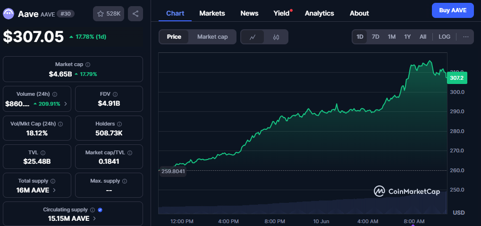The height and width of the screenshot is (226, 481).
Task: Click the 16M AAVE total supply
Action: tap(33, 190)
